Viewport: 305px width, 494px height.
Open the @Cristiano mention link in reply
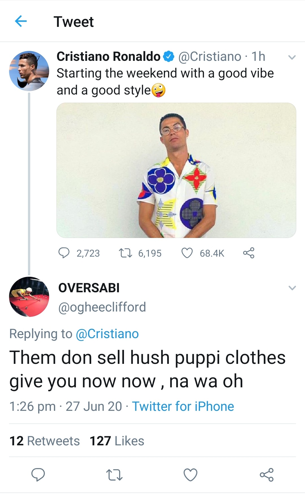pos(107,334)
